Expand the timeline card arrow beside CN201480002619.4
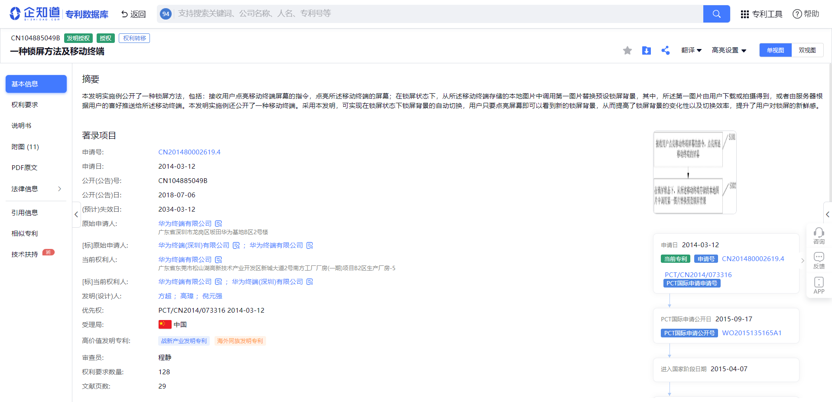The image size is (832, 402). 803,261
